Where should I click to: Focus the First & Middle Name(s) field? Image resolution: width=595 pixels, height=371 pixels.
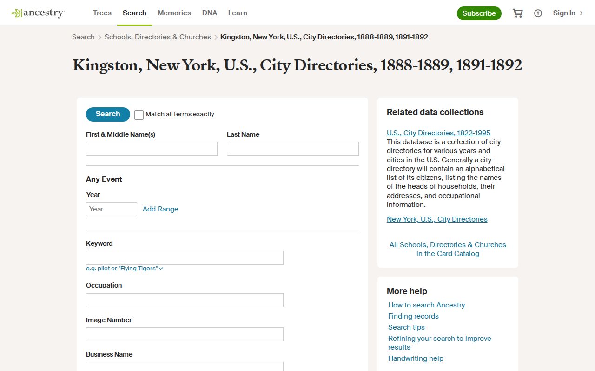152,149
